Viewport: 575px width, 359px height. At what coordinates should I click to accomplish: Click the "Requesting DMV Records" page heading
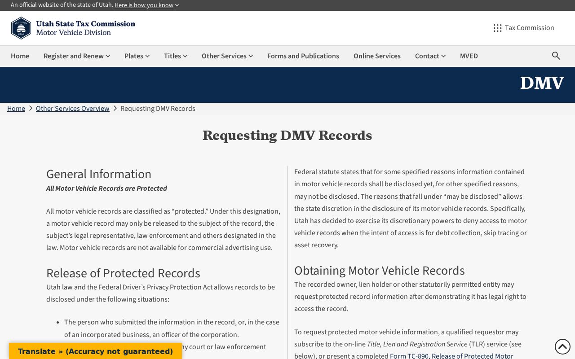(287, 136)
